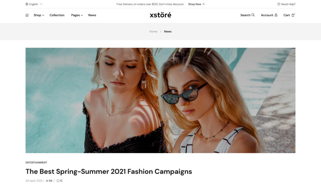Click the Need Help question icon
This screenshot has width=321, height=189.
pyautogui.click(x=278, y=4)
